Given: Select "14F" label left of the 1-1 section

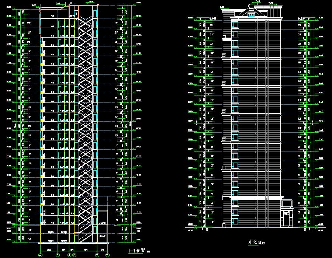Looking at the screenshot, I should [29, 98].
